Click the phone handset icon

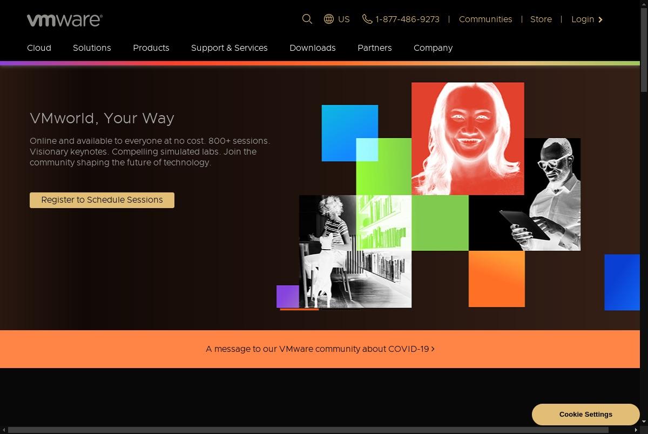click(x=367, y=19)
